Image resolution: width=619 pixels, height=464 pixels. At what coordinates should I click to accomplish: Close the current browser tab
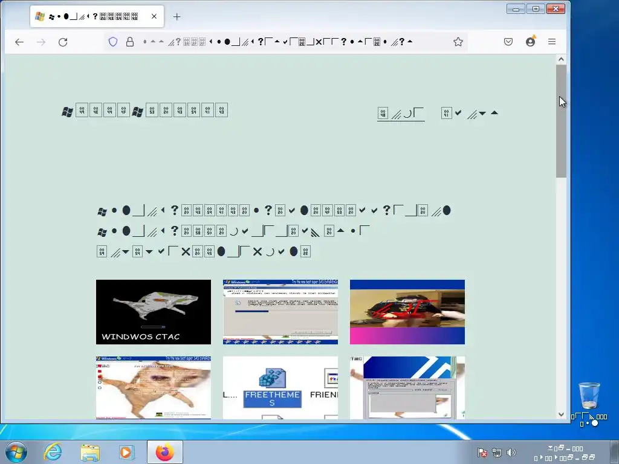pyautogui.click(x=154, y=16)
